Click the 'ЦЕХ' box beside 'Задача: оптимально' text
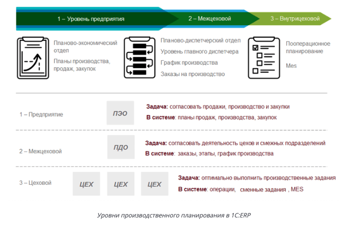Viewport: 349px width, 227px height. 154,184
